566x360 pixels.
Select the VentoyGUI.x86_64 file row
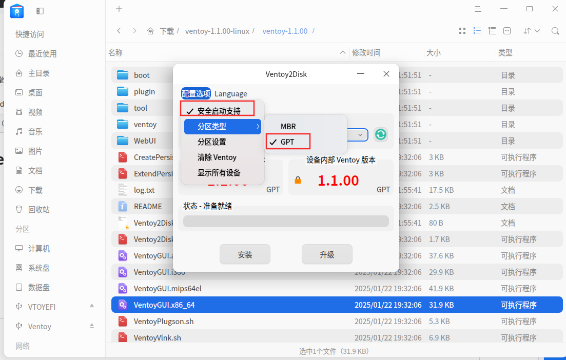[337, 305]
